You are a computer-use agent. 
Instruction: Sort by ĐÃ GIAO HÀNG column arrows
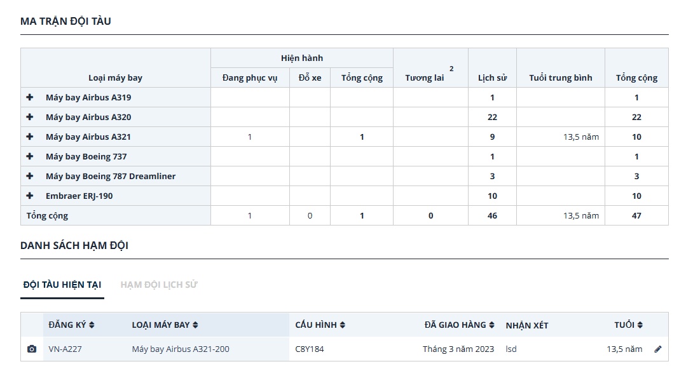(491, 325)
